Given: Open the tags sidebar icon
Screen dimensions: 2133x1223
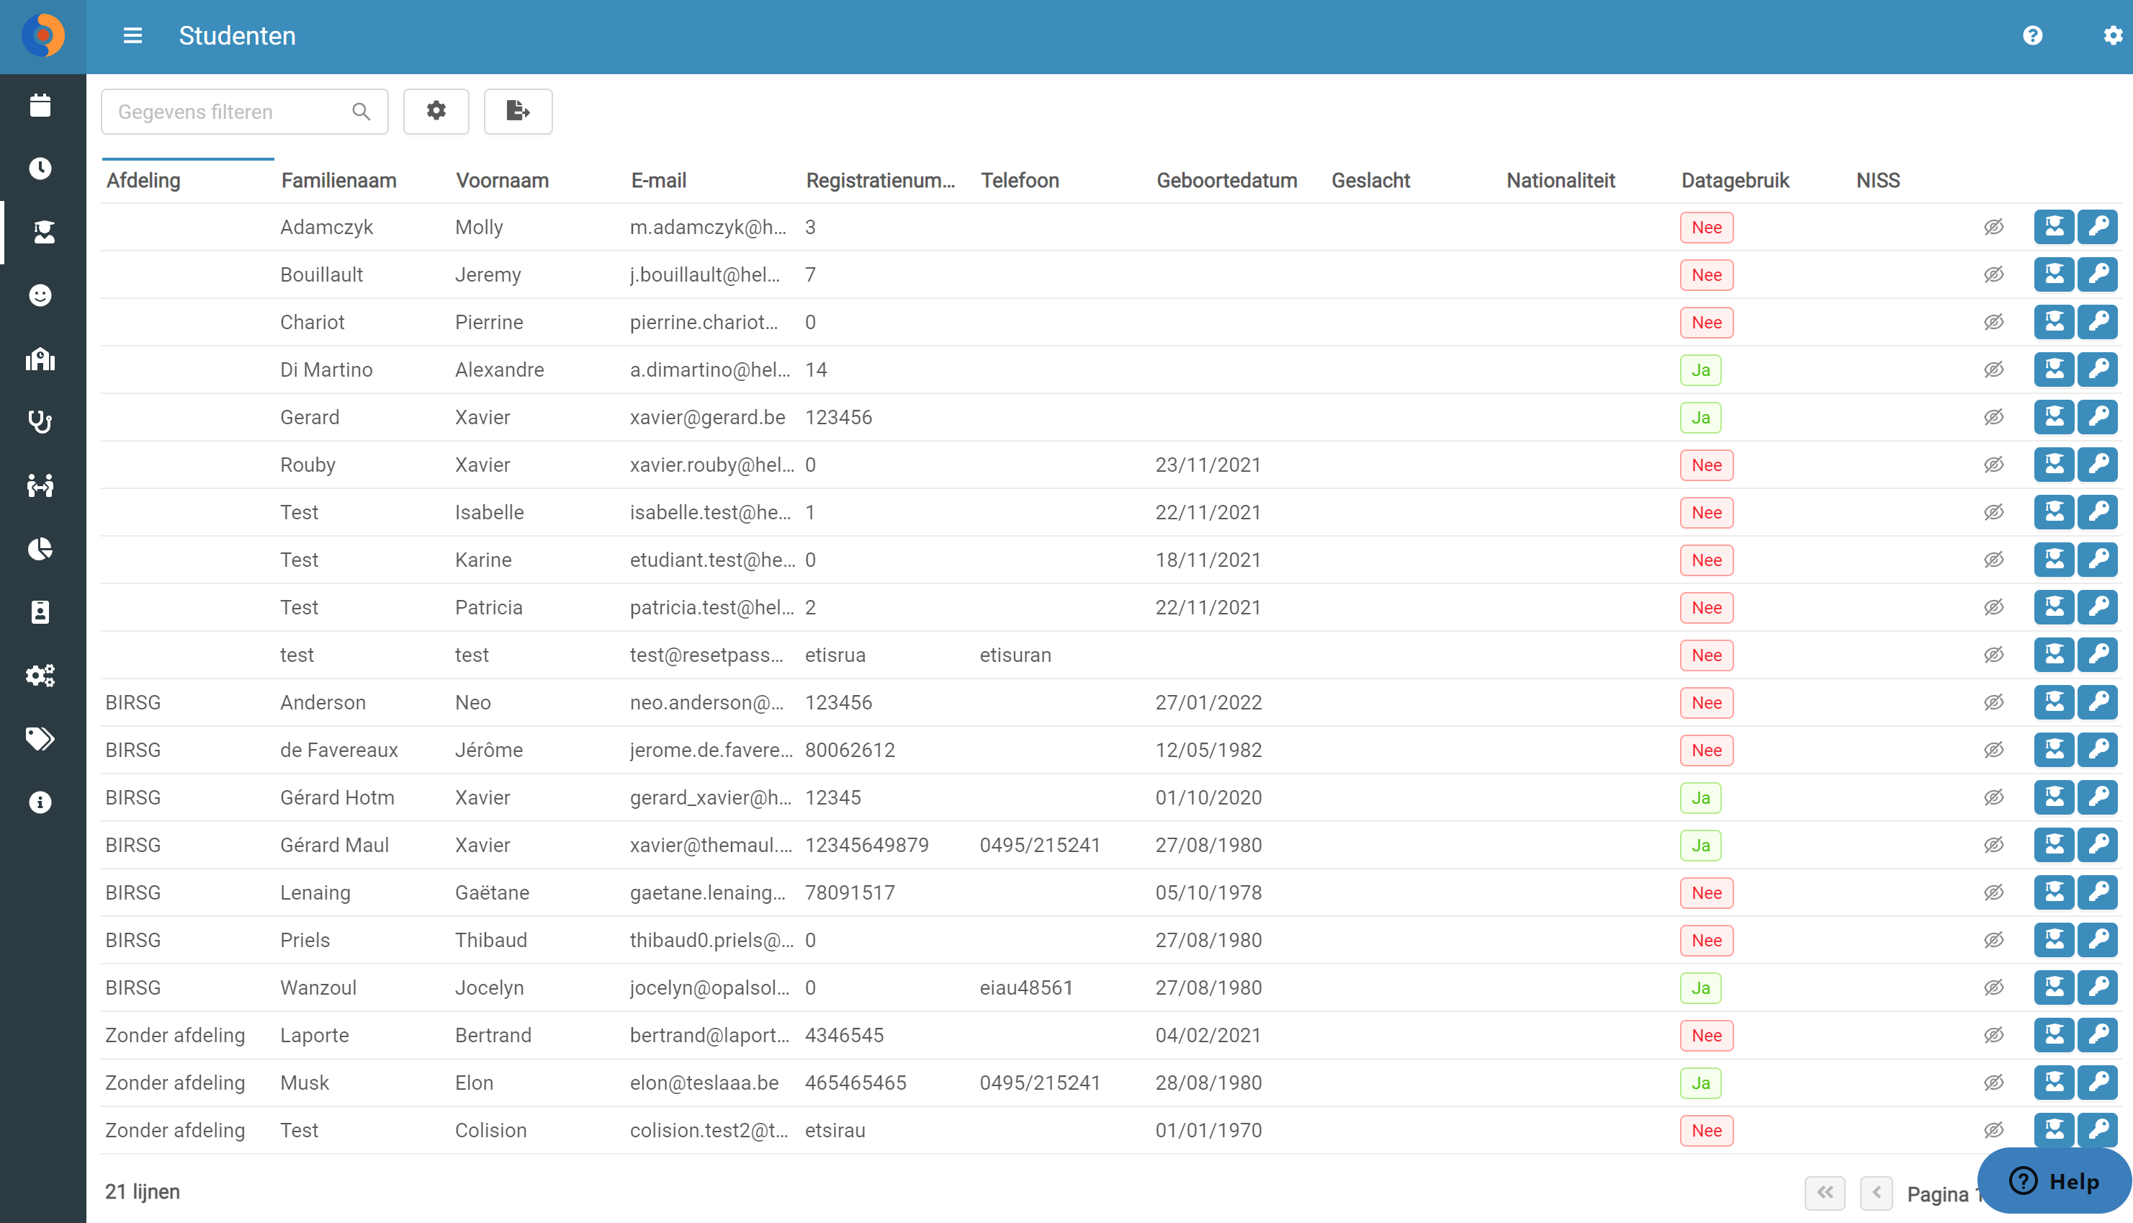Looking at the screenshot, I should (40, 739).
